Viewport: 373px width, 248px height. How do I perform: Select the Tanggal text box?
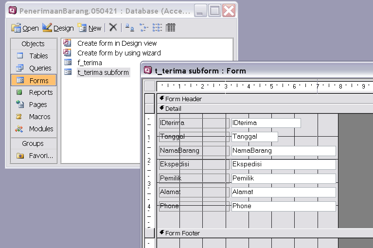tap(255, 137)
